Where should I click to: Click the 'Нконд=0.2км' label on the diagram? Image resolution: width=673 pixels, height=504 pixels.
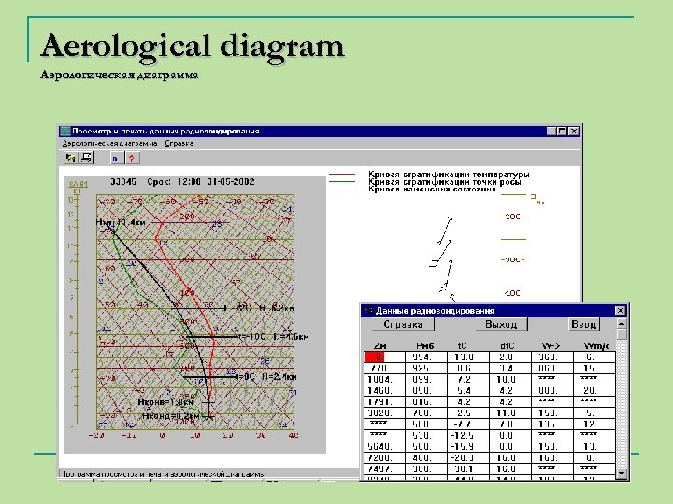[170, 416]
